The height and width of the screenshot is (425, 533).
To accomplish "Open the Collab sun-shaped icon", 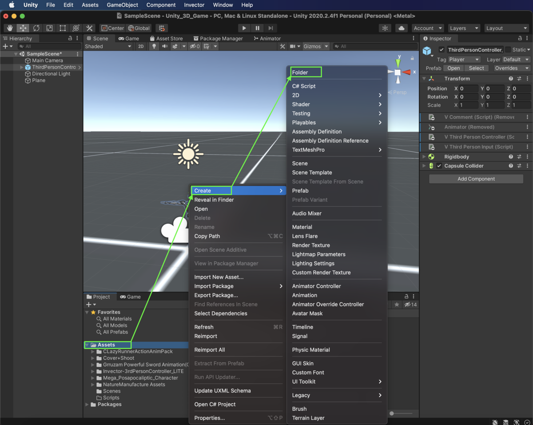I will [x=385, y=28].
